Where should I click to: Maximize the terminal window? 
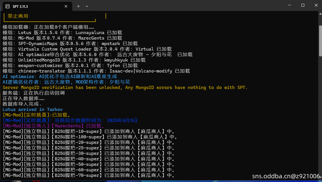303,5
